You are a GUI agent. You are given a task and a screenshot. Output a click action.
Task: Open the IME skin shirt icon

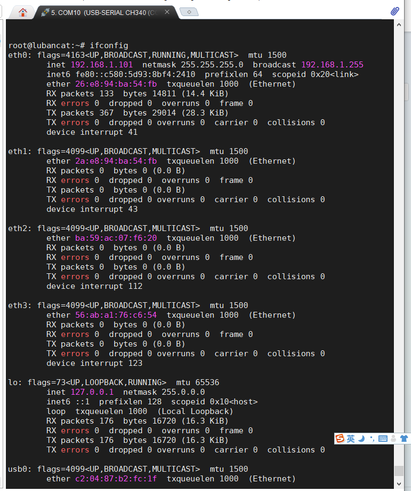click(x=404, y=439)
